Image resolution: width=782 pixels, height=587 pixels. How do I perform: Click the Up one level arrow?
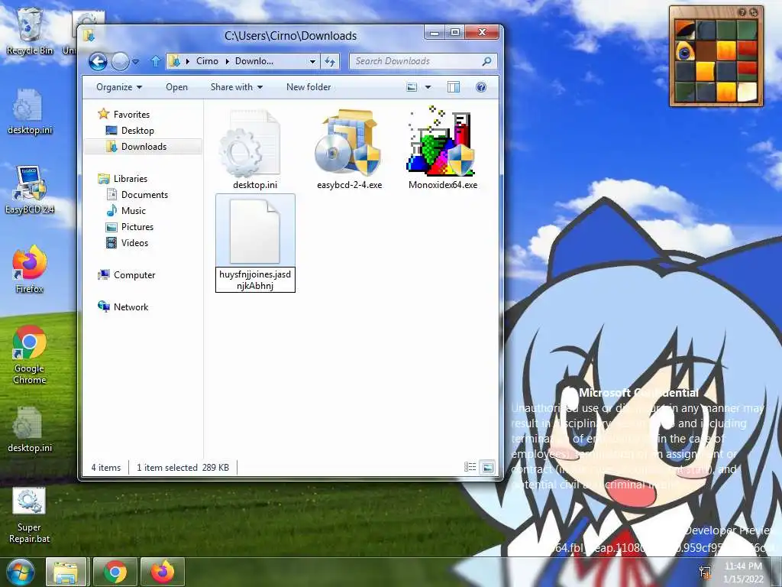pos(156,61)
